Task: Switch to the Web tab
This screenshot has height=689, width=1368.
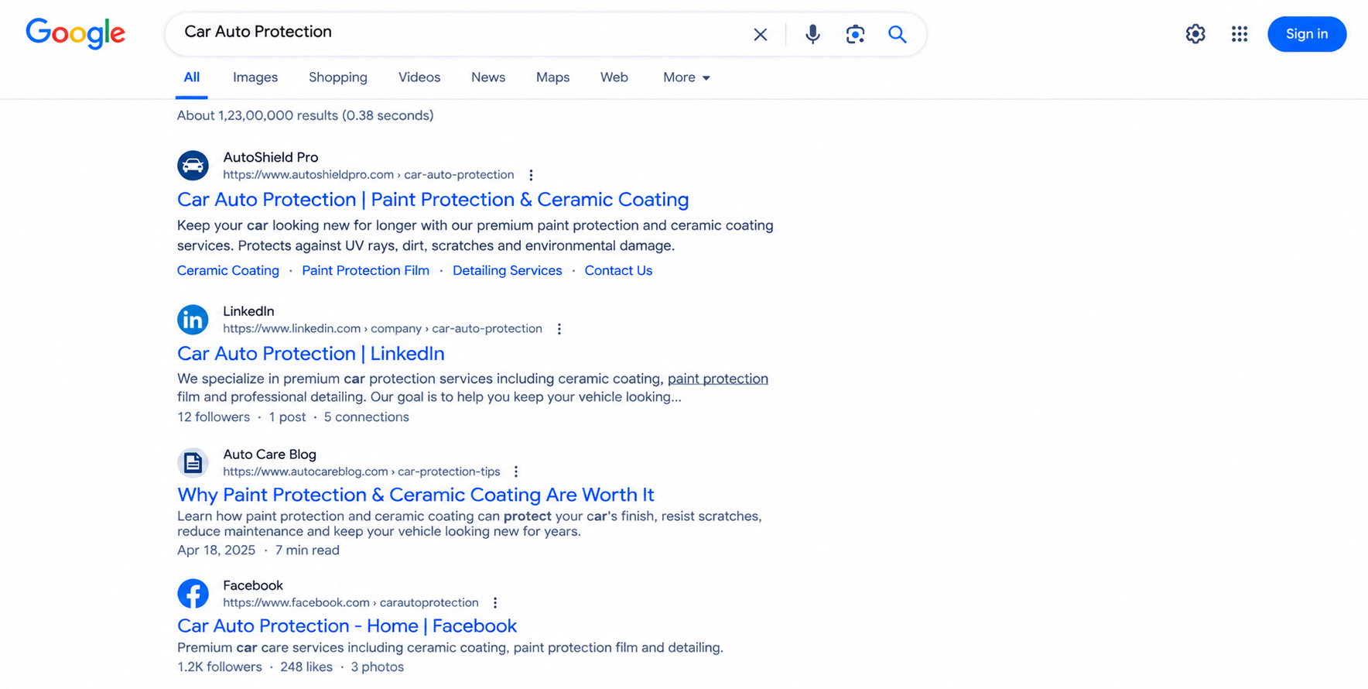Action: pyautogui.click(x=614, y=77)
